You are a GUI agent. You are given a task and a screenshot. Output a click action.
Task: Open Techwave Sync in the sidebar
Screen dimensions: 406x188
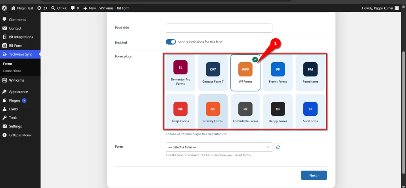pos(20,54)
